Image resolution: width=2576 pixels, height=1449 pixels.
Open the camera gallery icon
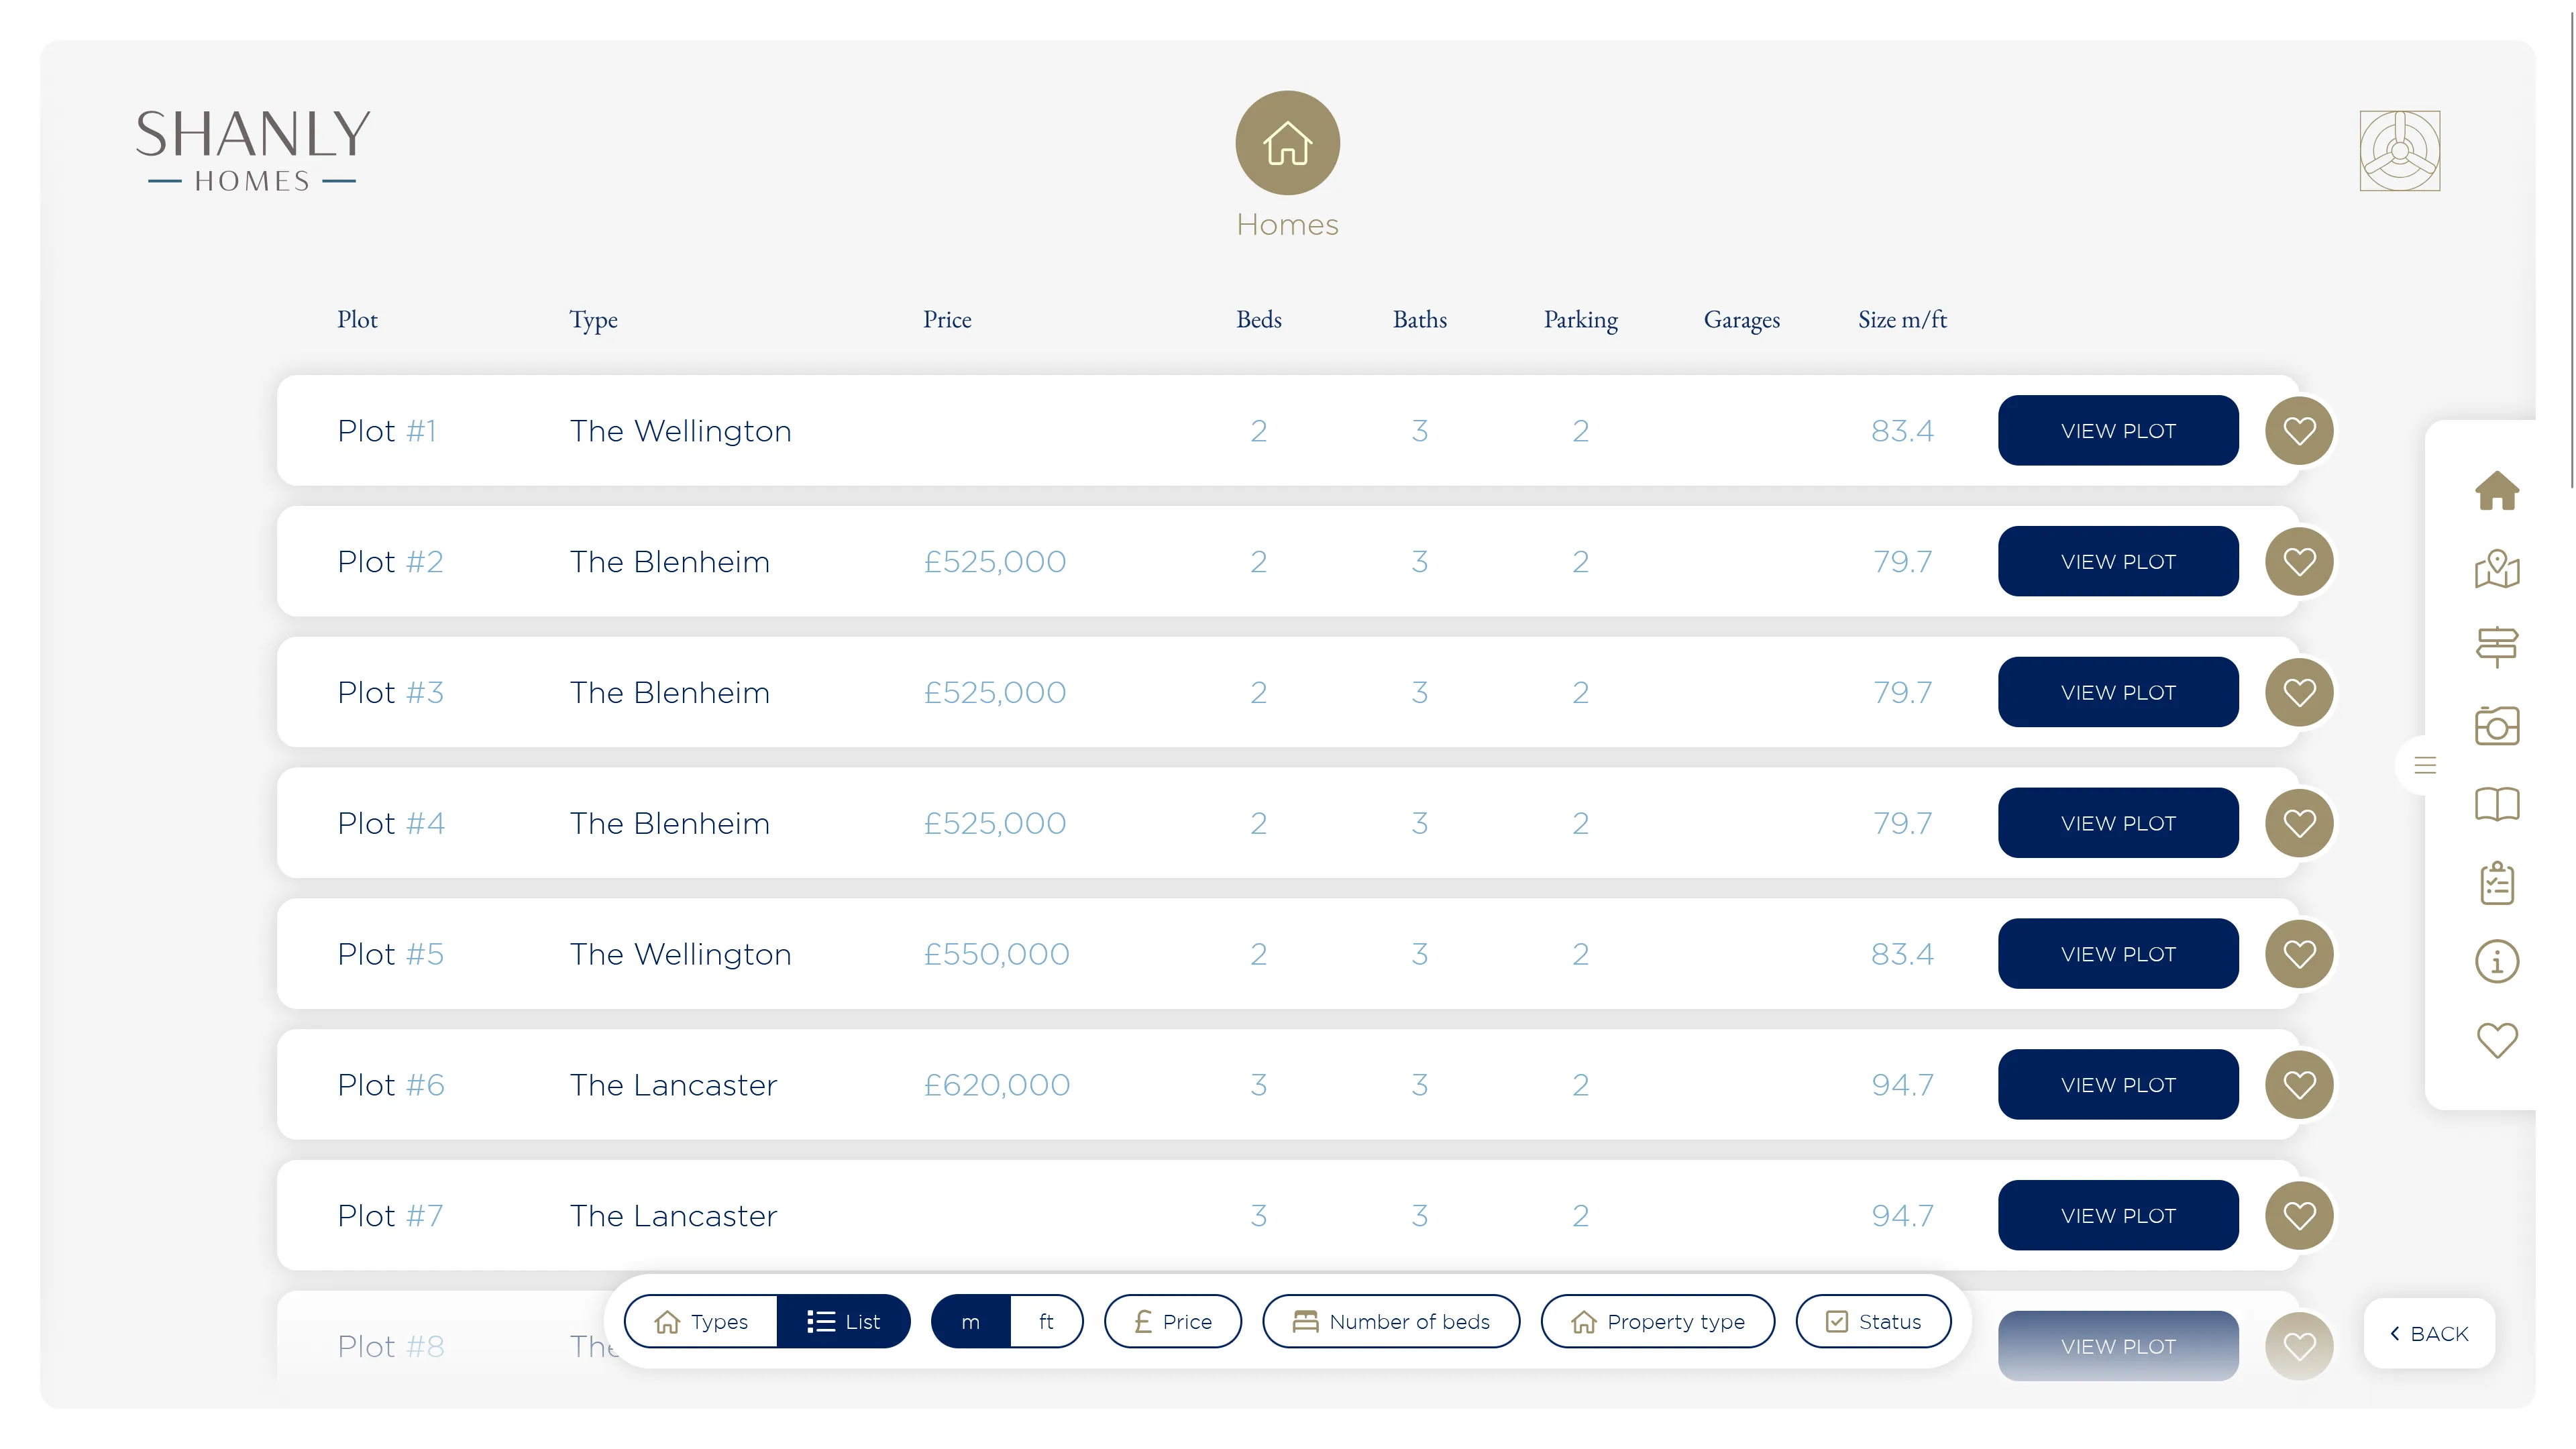coord(2497,725)
